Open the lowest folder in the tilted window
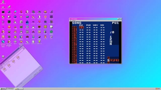The width and height of the screenshot is (161, 90). (x=4, y=69)
